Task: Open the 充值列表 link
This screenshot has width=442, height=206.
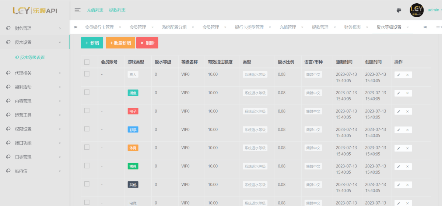Action: coord(95,10)
